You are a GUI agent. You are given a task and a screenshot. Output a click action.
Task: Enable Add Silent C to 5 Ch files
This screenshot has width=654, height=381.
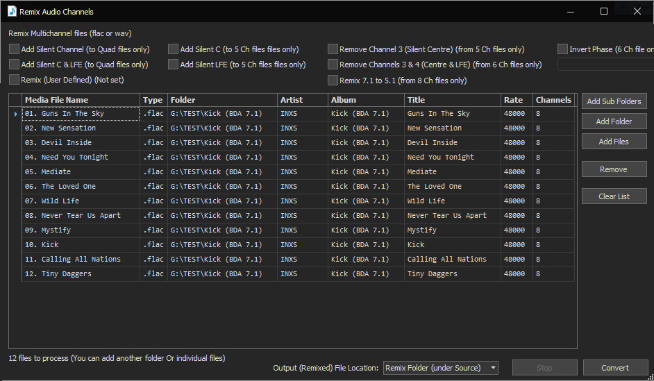click(x=174, y=49)
